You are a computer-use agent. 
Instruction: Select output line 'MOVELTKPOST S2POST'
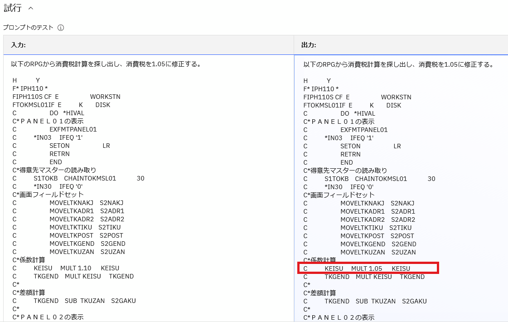point(358,236)
